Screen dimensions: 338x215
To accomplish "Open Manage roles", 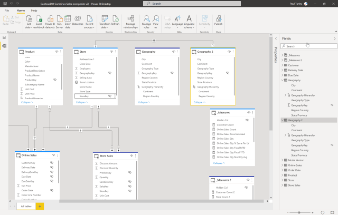I will pyautogui.click(x=146, y=22).
